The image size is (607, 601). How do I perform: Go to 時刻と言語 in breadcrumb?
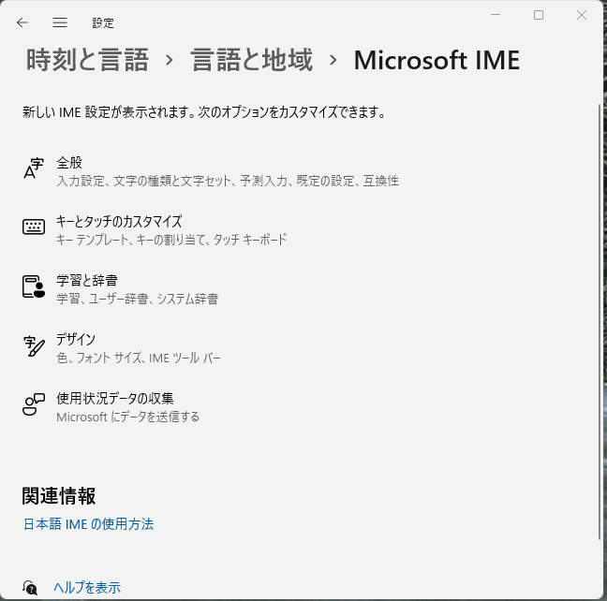[87, 60]
